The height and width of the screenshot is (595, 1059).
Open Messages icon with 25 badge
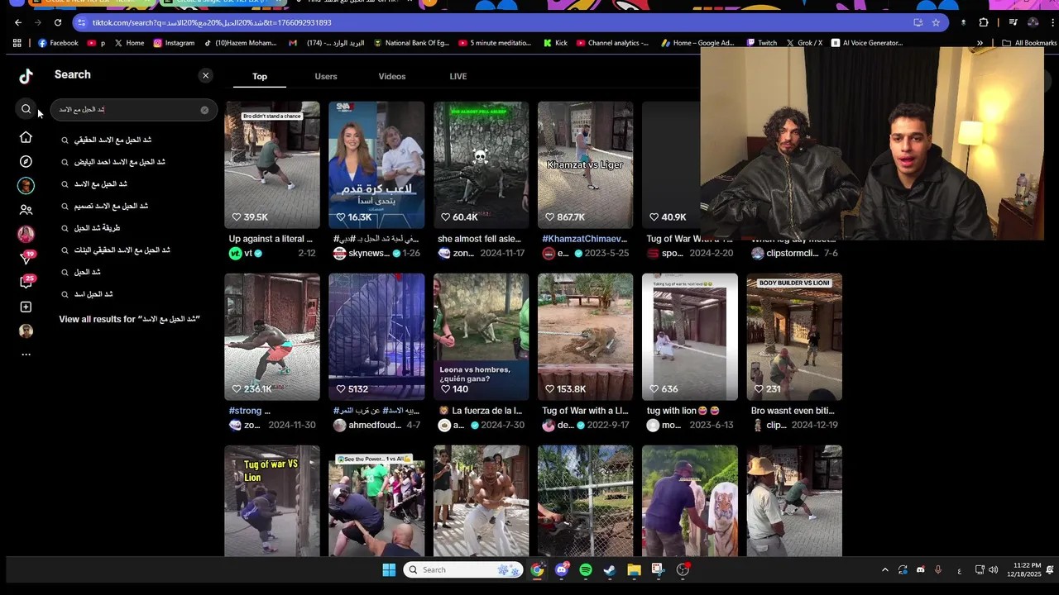[x=26, y=282]
